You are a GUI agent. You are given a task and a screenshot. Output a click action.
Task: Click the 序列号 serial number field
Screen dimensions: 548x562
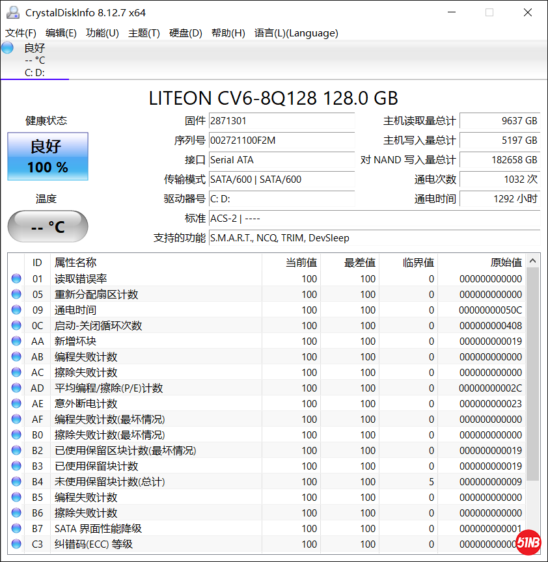point(281,140)
